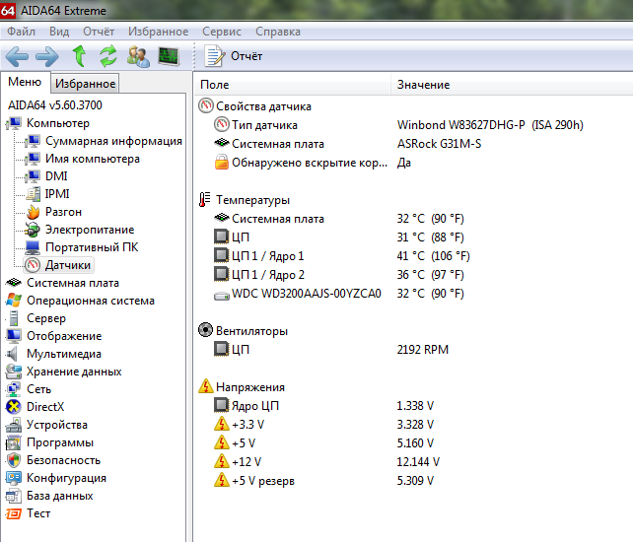Click the Отображение monitor icon

pyautogui.click(x=14, y=336)
